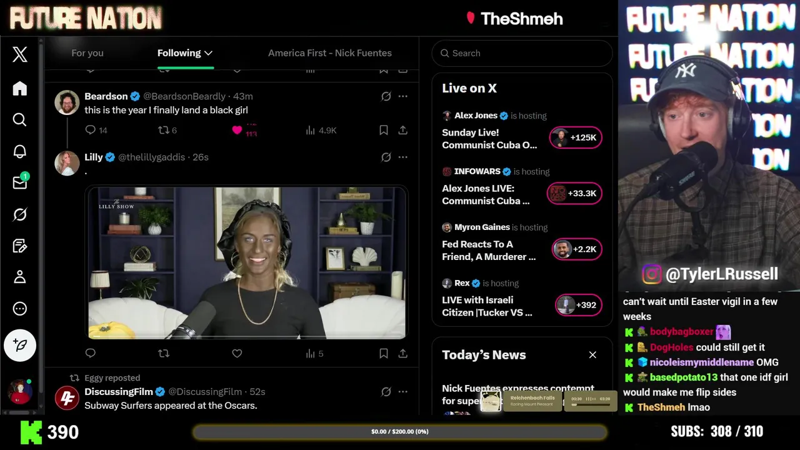Open Lilly's profile avatar
This screenshot has height=450, width=800.
[x=67, y=163]
